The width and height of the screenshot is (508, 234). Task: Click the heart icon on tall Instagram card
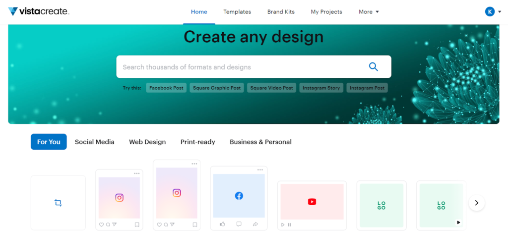tap(159, 224)
